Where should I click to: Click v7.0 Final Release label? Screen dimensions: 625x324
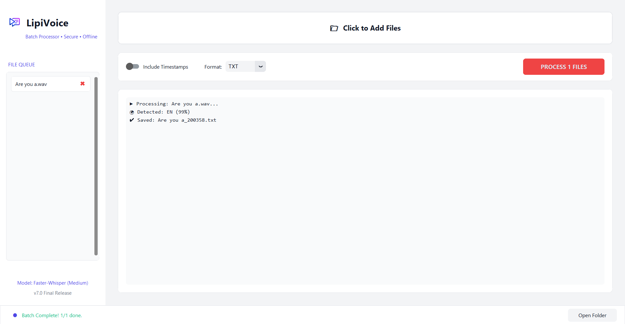[53, 293]
